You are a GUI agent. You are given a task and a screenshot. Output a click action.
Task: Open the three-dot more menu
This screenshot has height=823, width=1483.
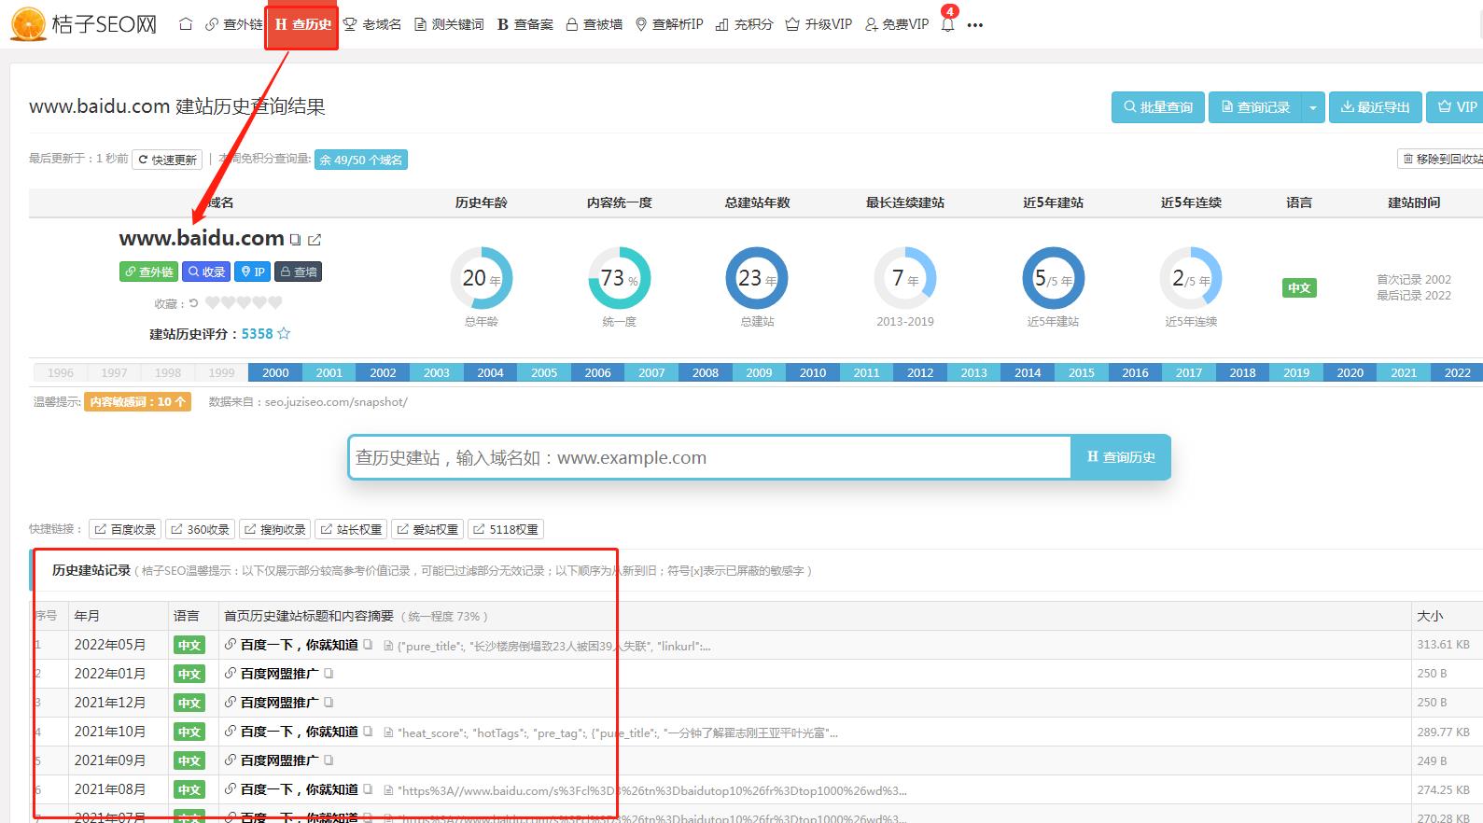pyautogui.click(x=975, y=25)
